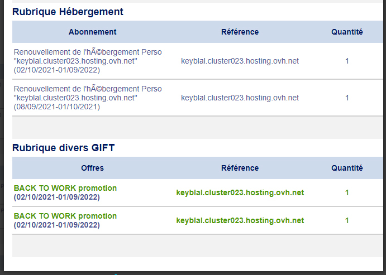Viewport: 386px width, 275px height.
Task: Click Quantité header in the Hébergement table
Action: tap(347, 32)
